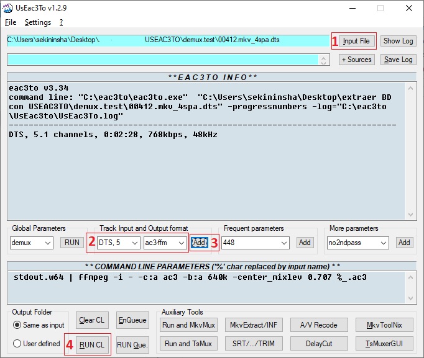Image resolution: width=424 pixels, height=358 pixels.
Task: Open the File menu
Action: click(x=11, y=22)
